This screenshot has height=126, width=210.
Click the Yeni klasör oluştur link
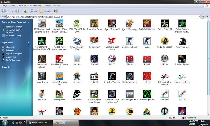pos(14,27)
